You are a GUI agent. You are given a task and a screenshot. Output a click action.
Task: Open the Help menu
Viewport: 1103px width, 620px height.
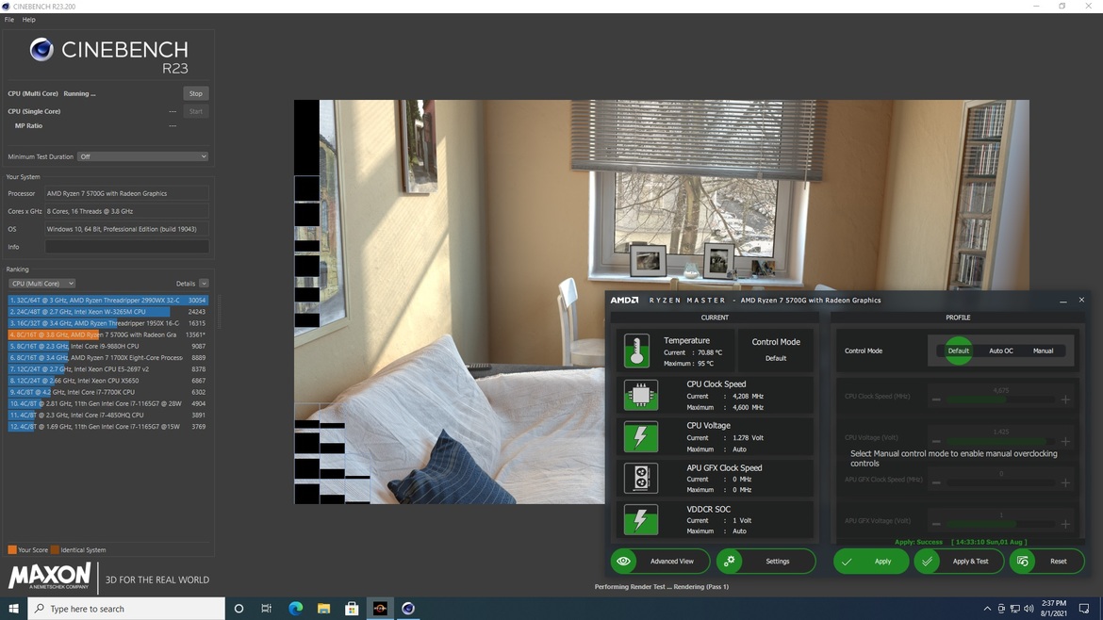click(x=29, y=20)
